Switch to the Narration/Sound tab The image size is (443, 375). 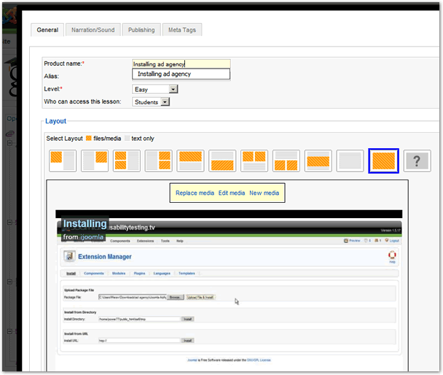93,30
